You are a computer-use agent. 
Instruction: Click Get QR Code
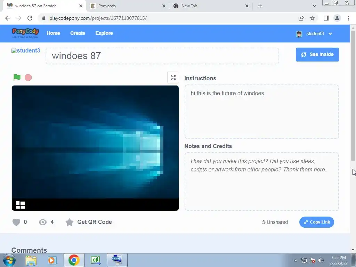click(95, 222)
